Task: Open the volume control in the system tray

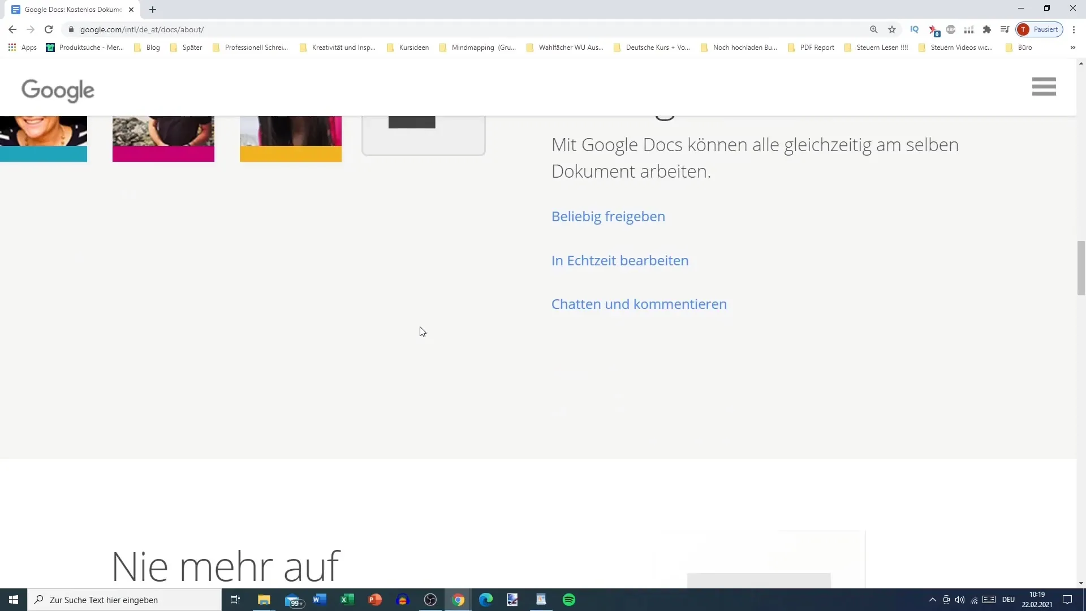Action: pos(960,600)
